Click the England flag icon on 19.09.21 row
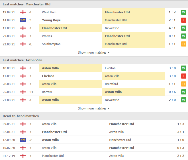The width and height of the screenshot is (188, 160). [x=23, y=12]
